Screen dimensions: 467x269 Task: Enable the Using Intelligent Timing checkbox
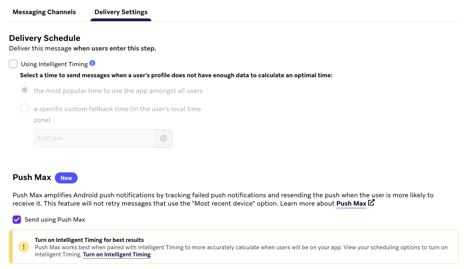click(x=13, y=64)
